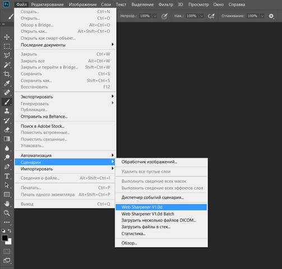Select the History Brush tool
The image size is (282, 269).
[x=7, y=120]
